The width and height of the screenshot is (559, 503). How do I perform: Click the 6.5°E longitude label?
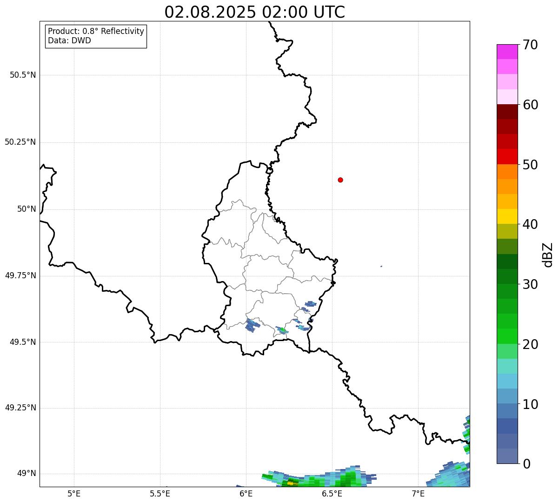tap(332, 494)
